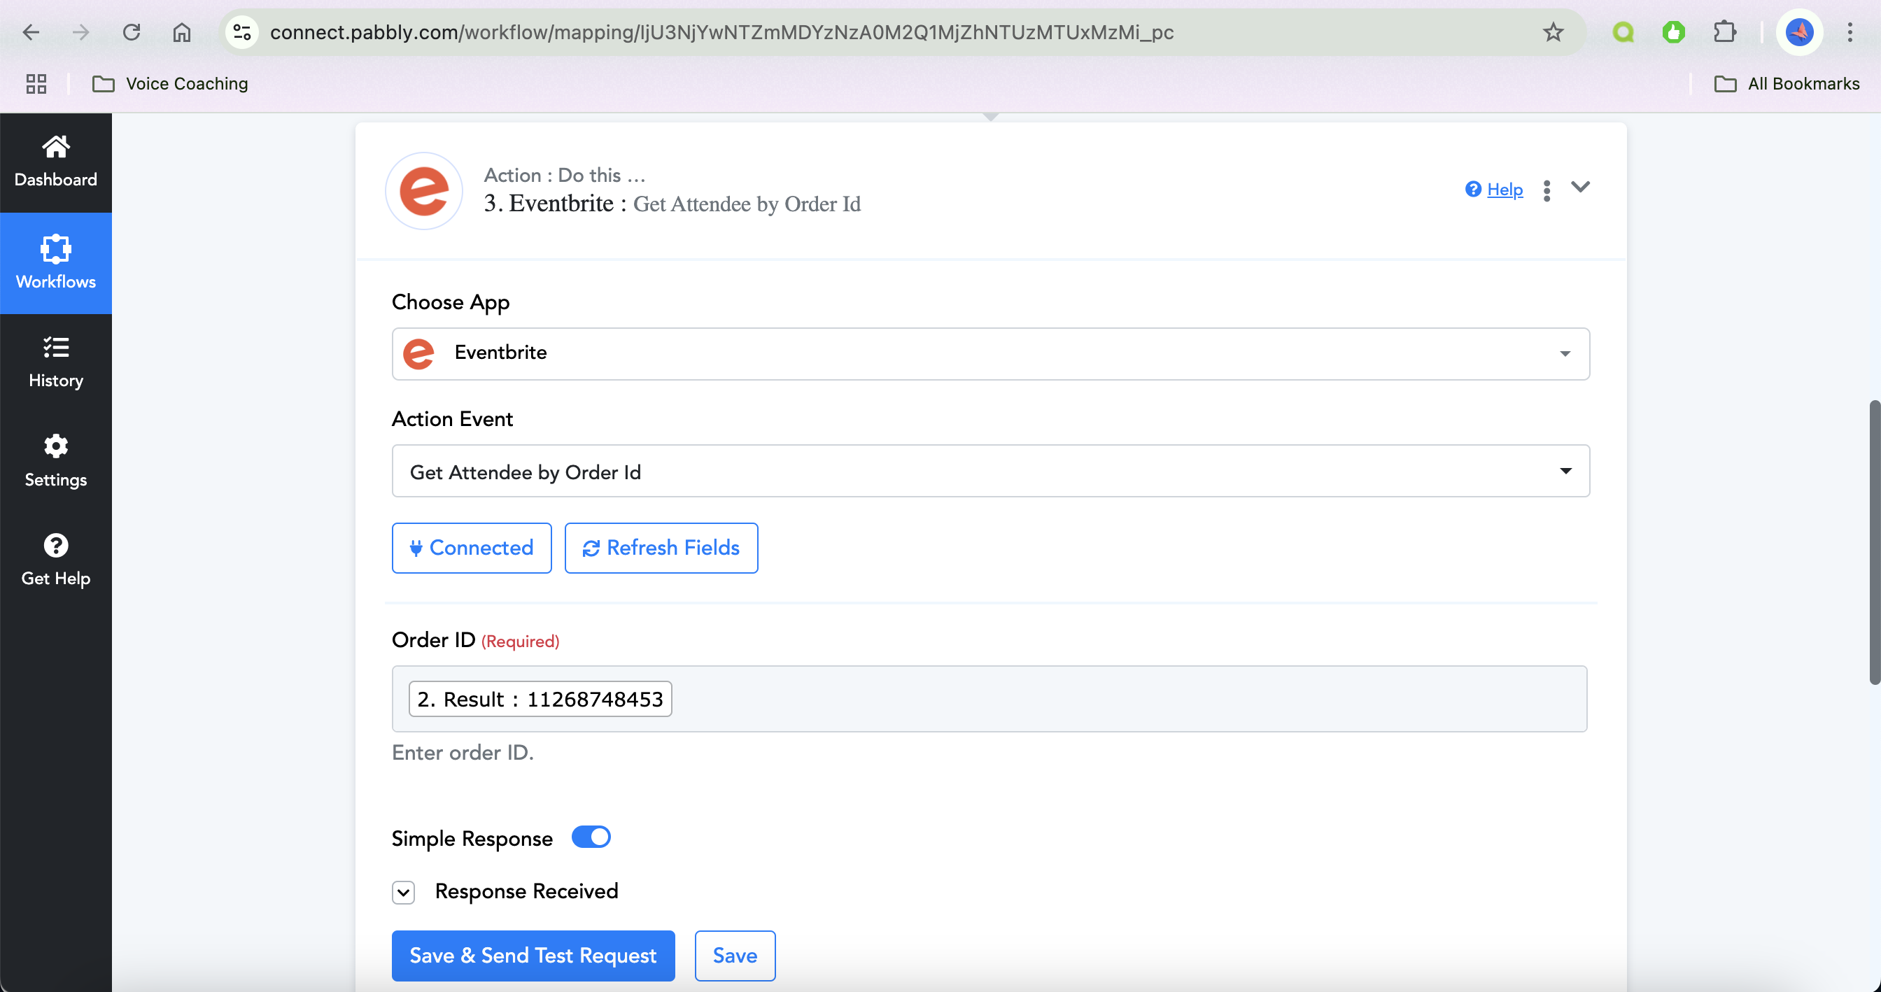This screenshot has width=1881, height=992.
Task: Click into the Order ID field
Action: tap(989, 699)
